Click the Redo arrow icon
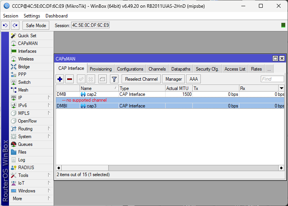Image resolution: width=288 pixels, height=206 pixels. [15, 25]
